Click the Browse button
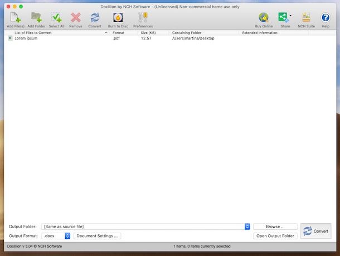Viewport: 340px width, 256px height. (275, 227)
